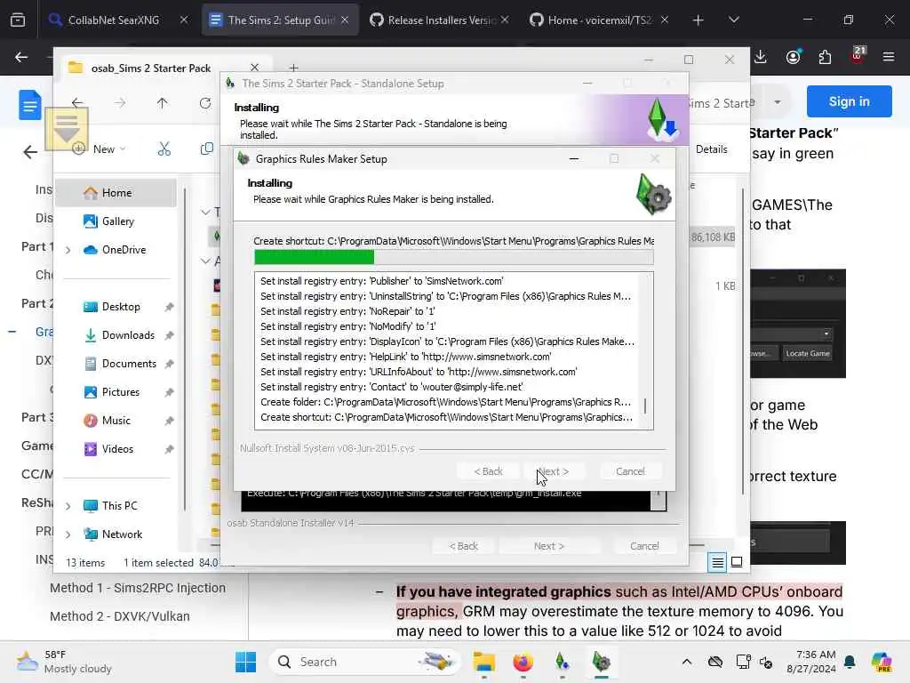Click the Copy icon in Explorer toolbar
The image size is (910, 683).
[206, 149]
